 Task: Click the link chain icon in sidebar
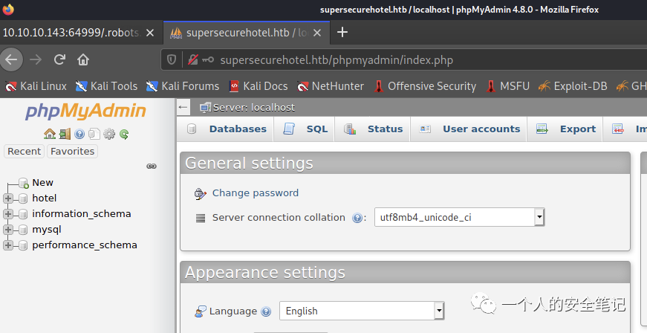(152, 166)
